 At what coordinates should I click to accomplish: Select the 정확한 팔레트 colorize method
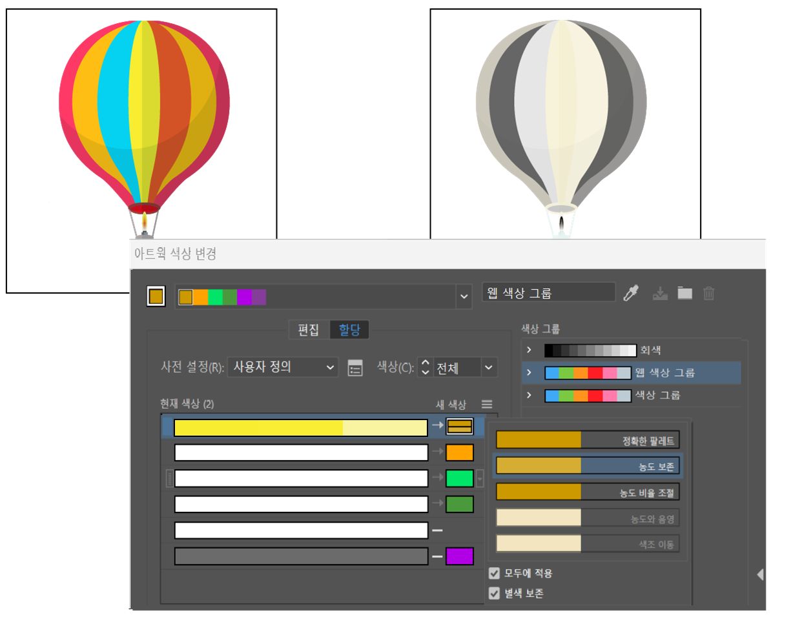[588, 439]
